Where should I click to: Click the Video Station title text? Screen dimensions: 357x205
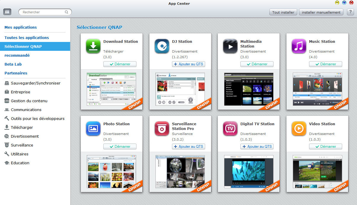(x=322, y=124)
